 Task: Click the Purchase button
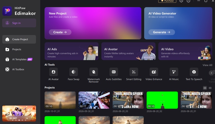pos(167,1)
